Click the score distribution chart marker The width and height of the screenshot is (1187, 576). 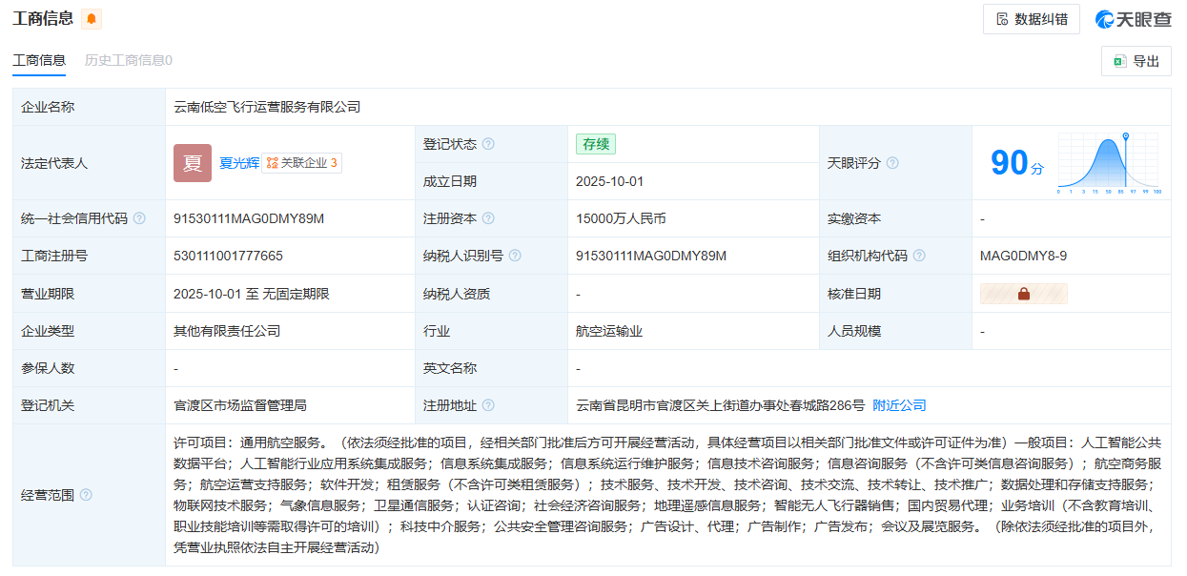pyautogui.click(x=1125, y=138)
